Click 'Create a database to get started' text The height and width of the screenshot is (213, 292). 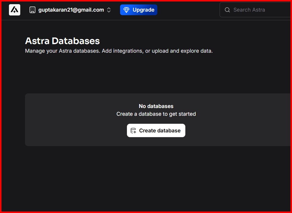(x=156, y=114)
